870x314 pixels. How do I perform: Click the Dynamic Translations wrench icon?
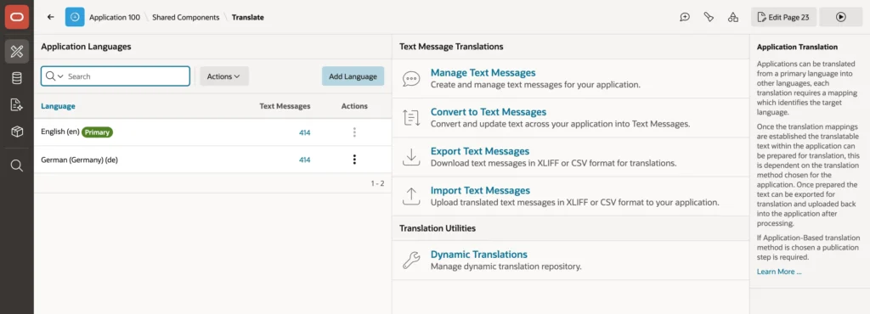click(x=411, y=261)
